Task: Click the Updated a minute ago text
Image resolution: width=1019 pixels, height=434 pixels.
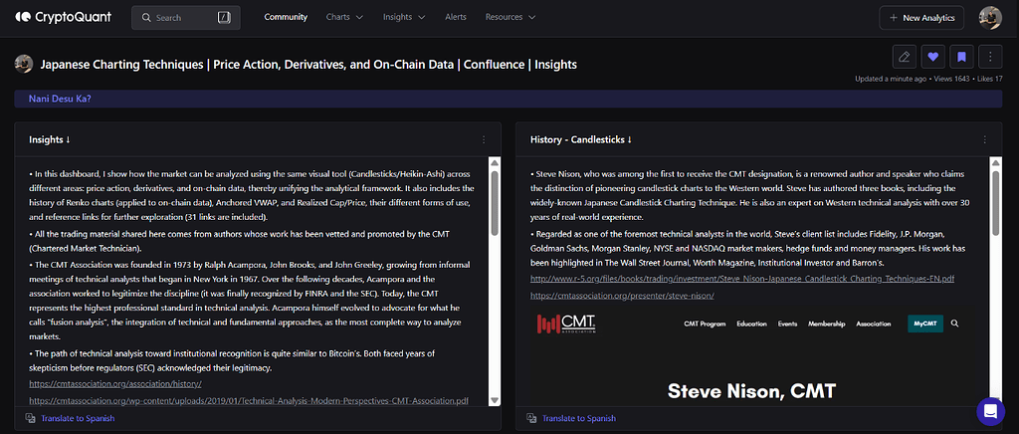Action: coord(891,79)
